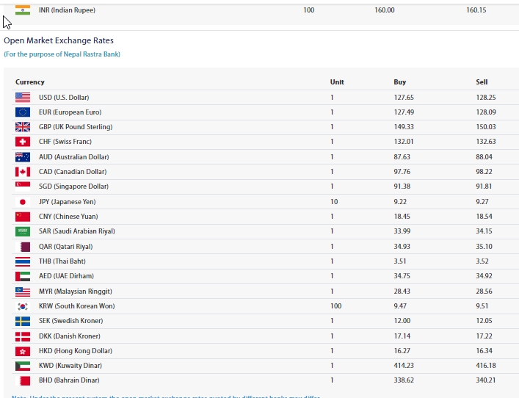Click the European Union flag icon
This screenshot has width=519, height=398.
click(x=23, y=112)
